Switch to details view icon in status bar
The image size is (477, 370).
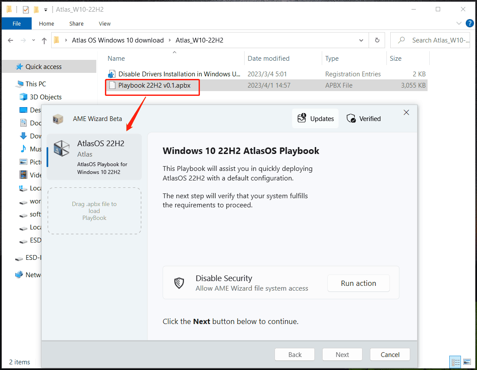coord(455,362)
